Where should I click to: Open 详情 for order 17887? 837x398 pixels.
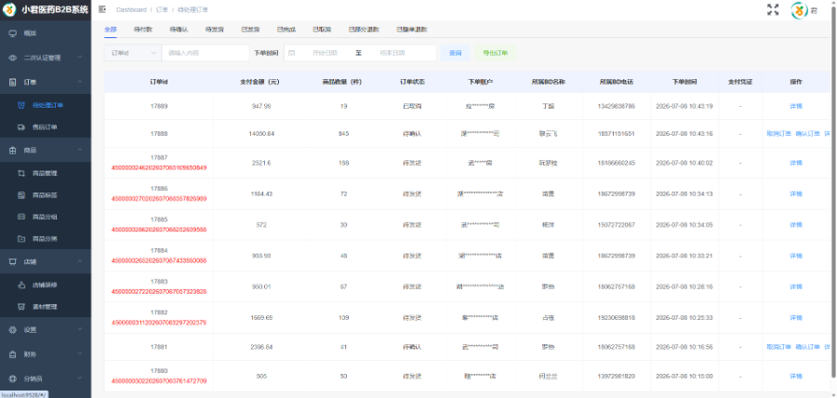coord(796,163)
